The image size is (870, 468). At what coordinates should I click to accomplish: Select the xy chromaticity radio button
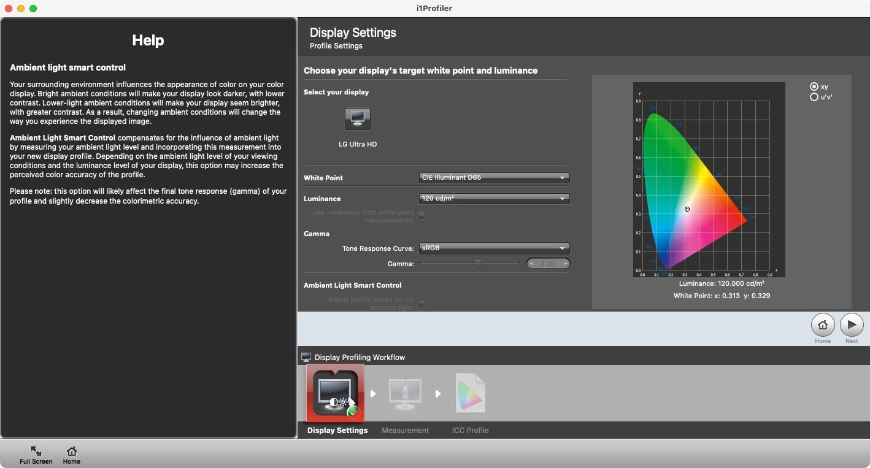click(814, 86)
